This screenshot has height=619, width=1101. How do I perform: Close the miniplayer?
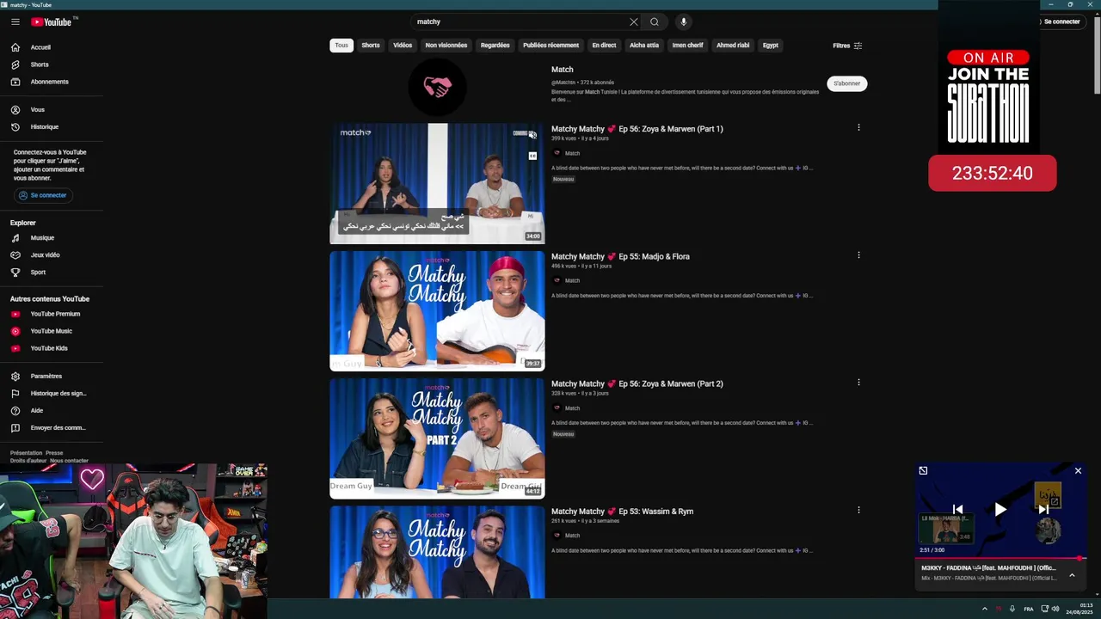click(x=1078, y=470)
